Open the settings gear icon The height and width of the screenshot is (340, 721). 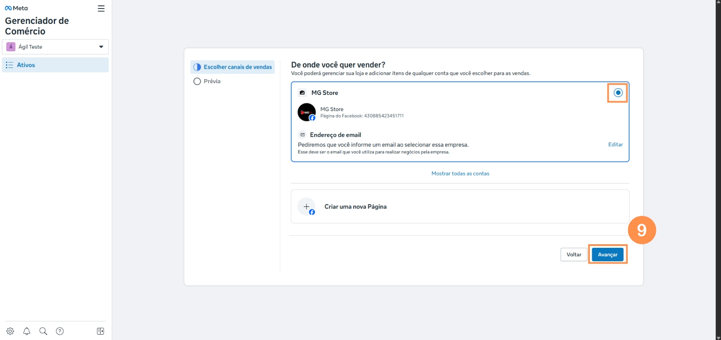pyautogui.click(x=10, y=331)
